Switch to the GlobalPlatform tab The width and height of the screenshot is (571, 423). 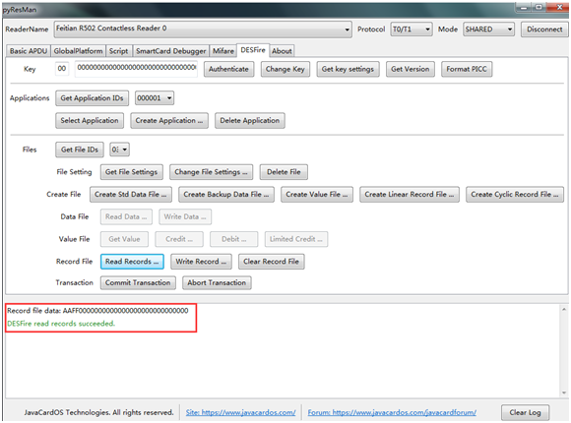(x=79, y=51)
